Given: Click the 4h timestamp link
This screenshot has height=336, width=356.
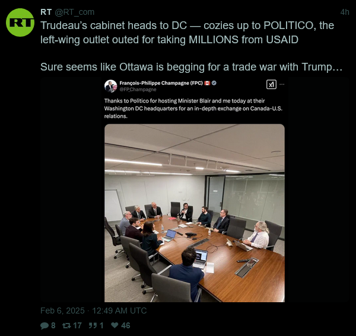Looking at the screenshot, I should (345, 12).
